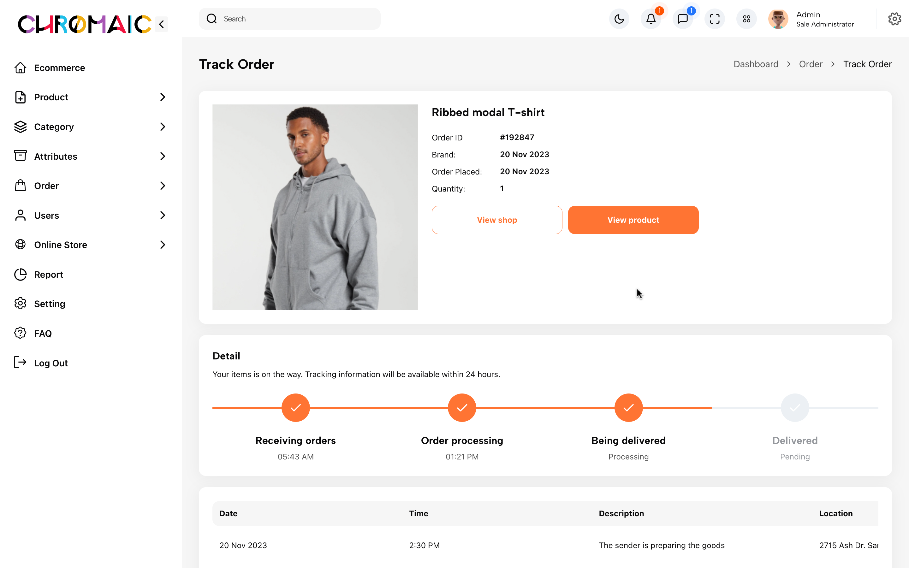Click the View shop button
The image size is (909, 568).
click(497, 220)
